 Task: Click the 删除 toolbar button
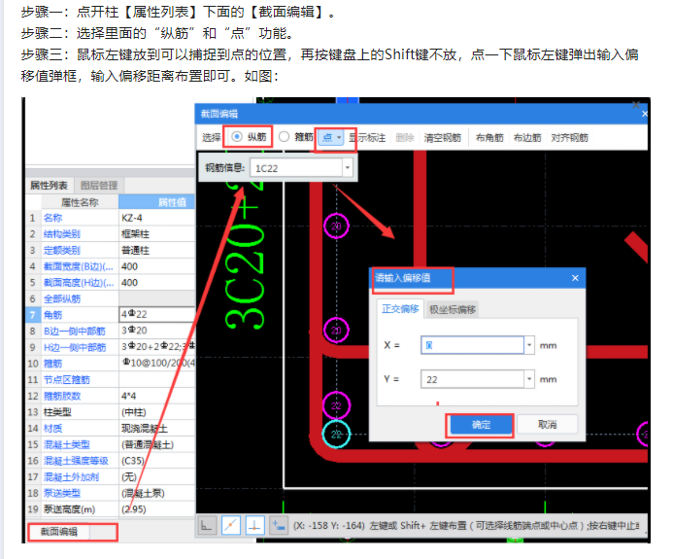404,138
